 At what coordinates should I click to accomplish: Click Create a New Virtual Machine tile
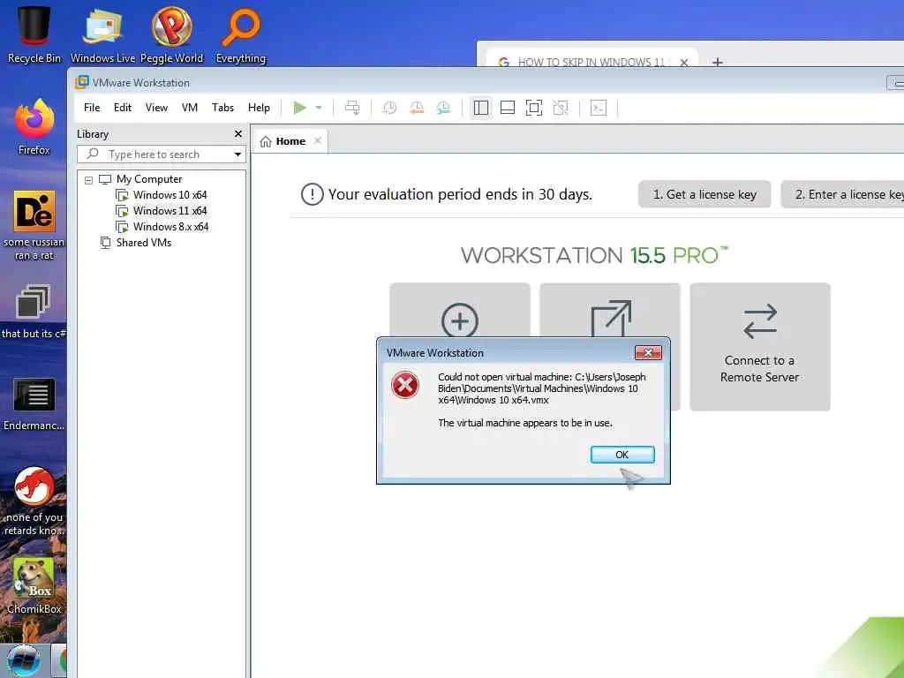pos(459,310)
